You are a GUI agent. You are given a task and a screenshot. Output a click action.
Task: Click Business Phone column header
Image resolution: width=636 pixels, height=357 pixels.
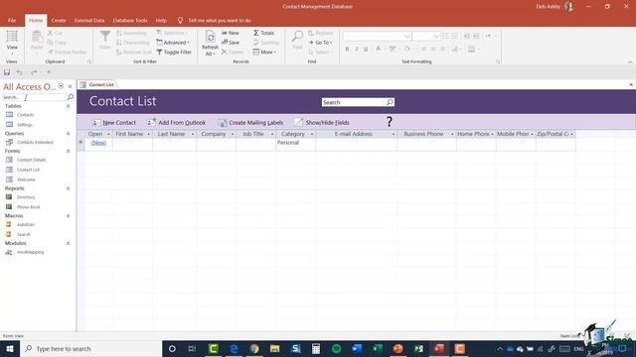click(423, 134)
